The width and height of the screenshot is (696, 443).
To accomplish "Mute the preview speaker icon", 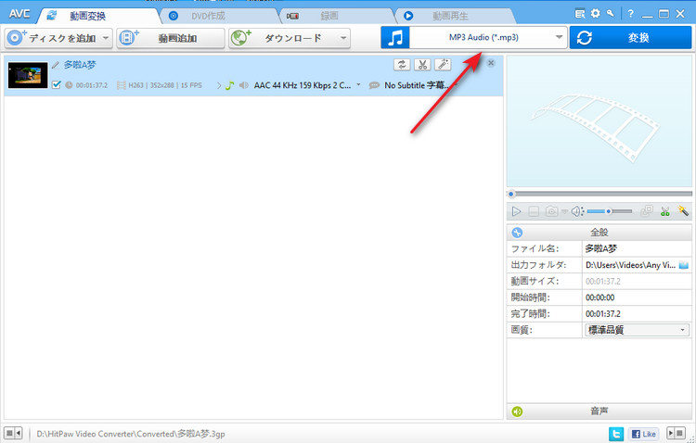I will [575, 212].
